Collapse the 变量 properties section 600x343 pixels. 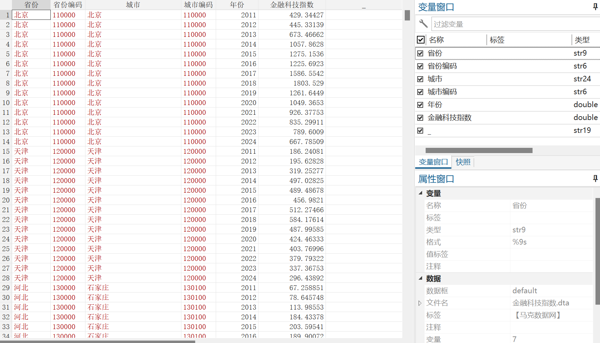420,193
